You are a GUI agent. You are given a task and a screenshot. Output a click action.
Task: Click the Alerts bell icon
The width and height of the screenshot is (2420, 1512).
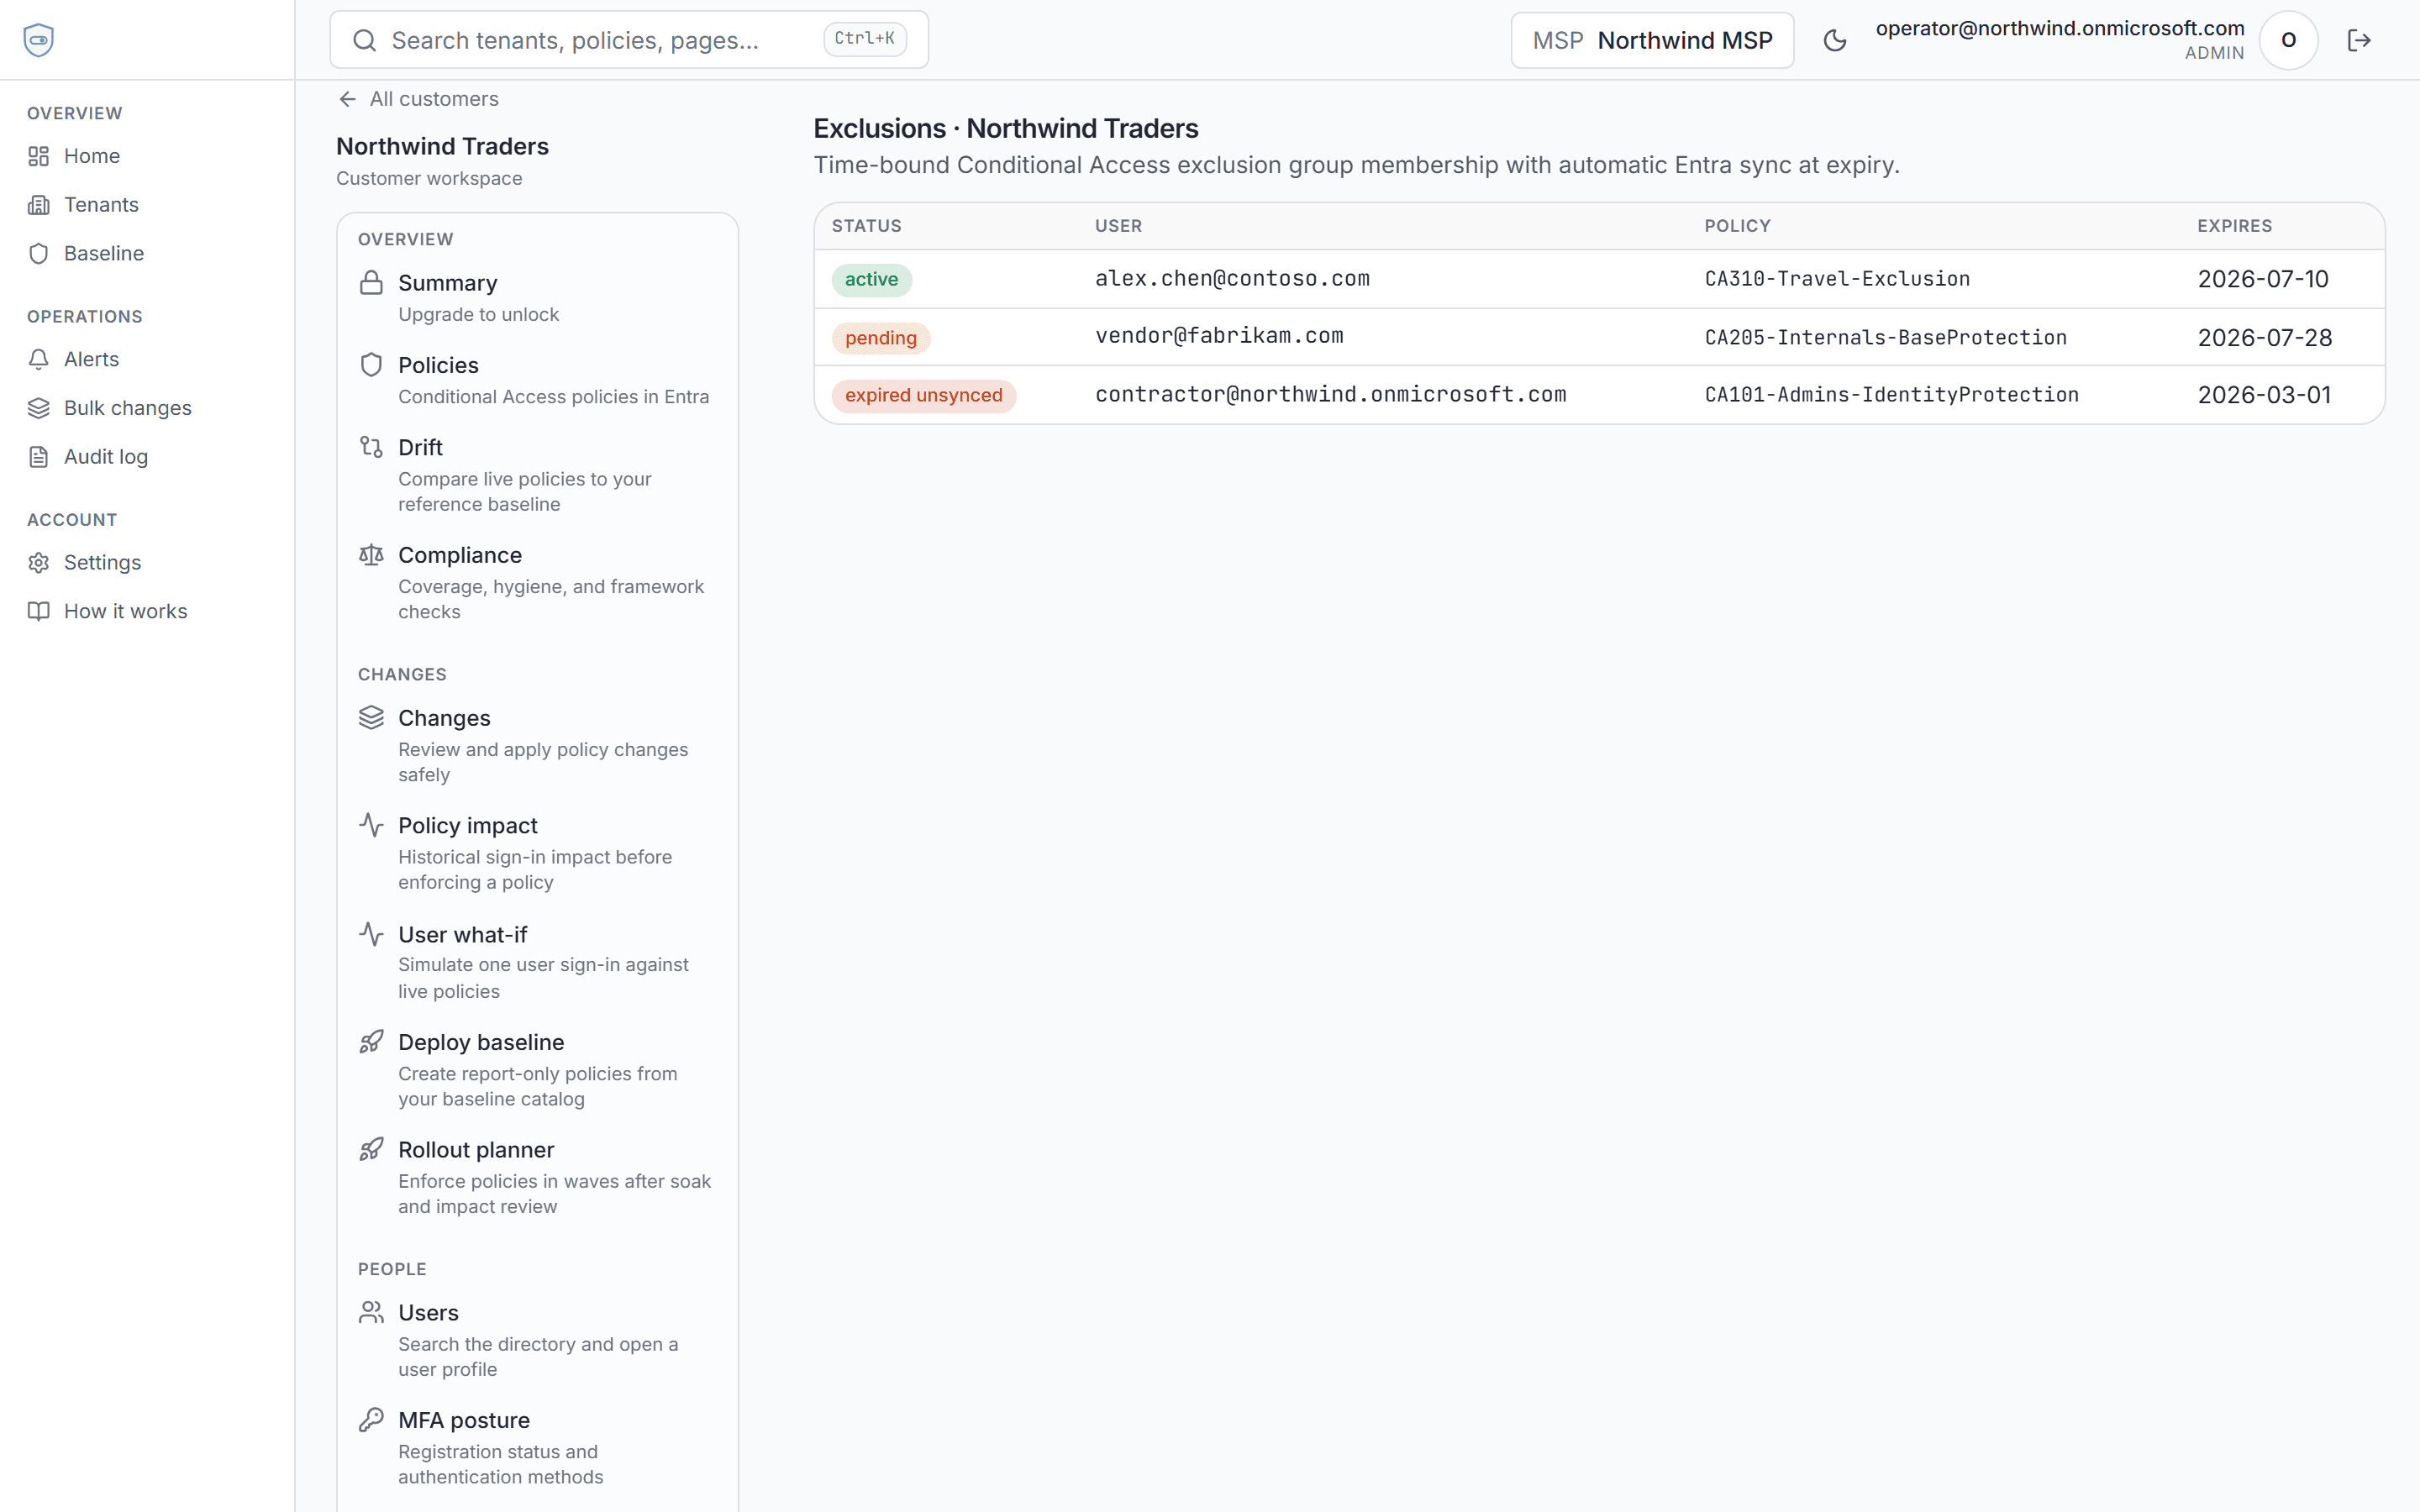[38, 359]
